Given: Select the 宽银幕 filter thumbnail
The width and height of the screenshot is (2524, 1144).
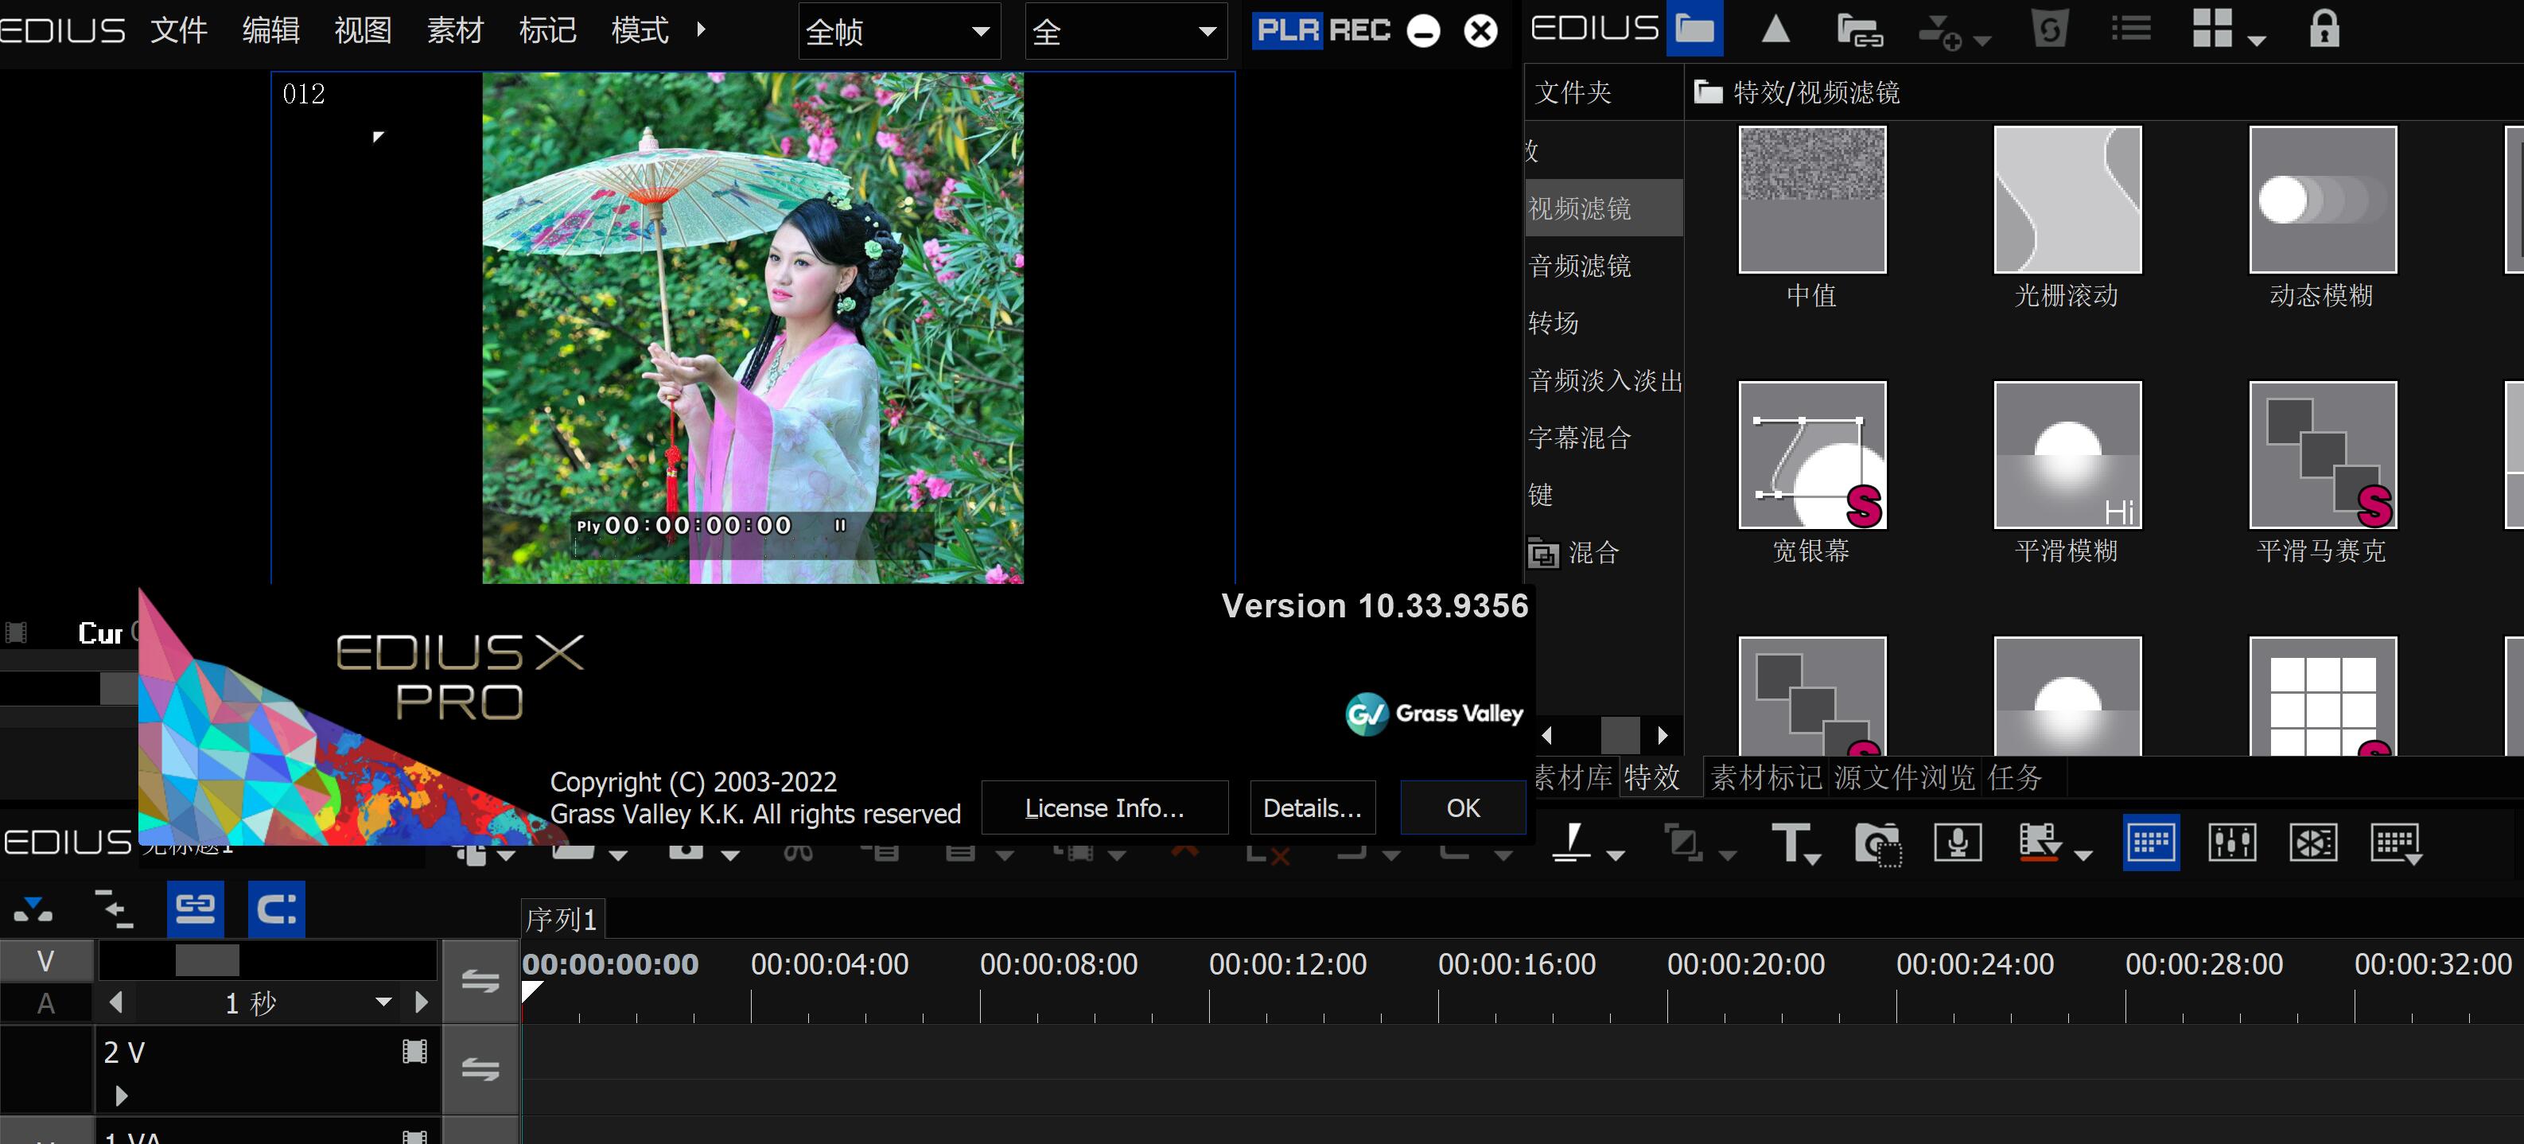Looking at the screenshot, I should 1812,455.
